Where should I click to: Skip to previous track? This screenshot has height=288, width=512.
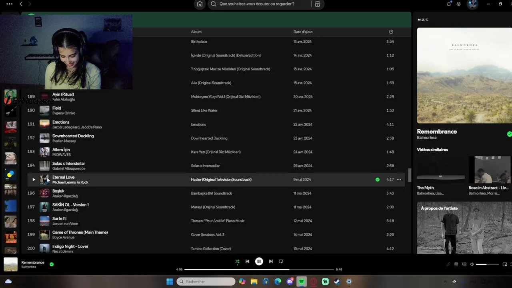pos(247,261)
